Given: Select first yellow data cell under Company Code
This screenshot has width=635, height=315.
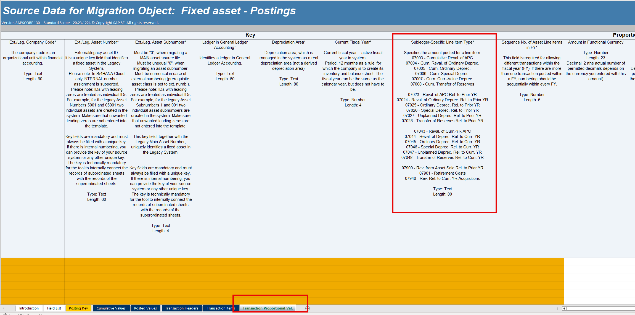Looking at the screenshot, I should [x=33, y=262].
